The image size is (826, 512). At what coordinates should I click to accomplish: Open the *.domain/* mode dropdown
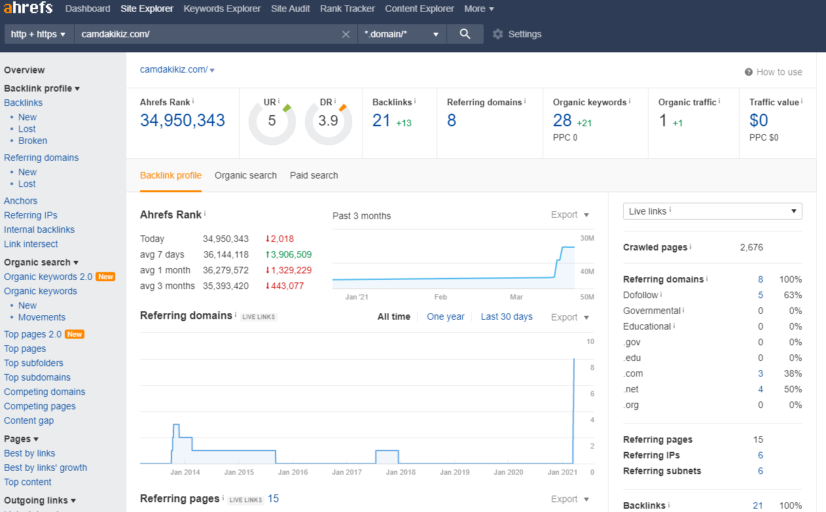point(402,34)
